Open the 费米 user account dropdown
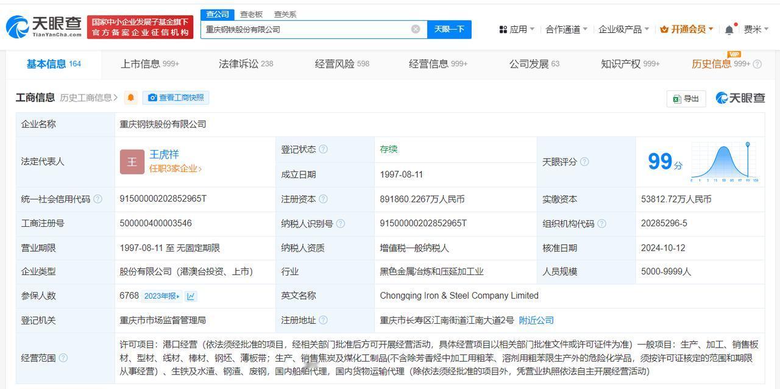 coord(756,29)
